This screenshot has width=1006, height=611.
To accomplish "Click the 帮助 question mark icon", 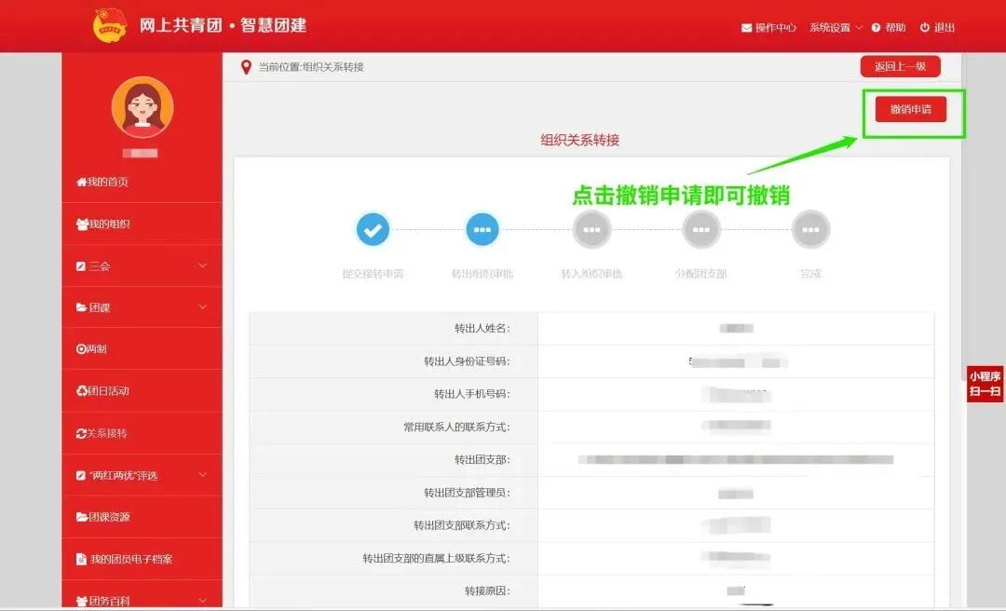I will tap(876, 28).
